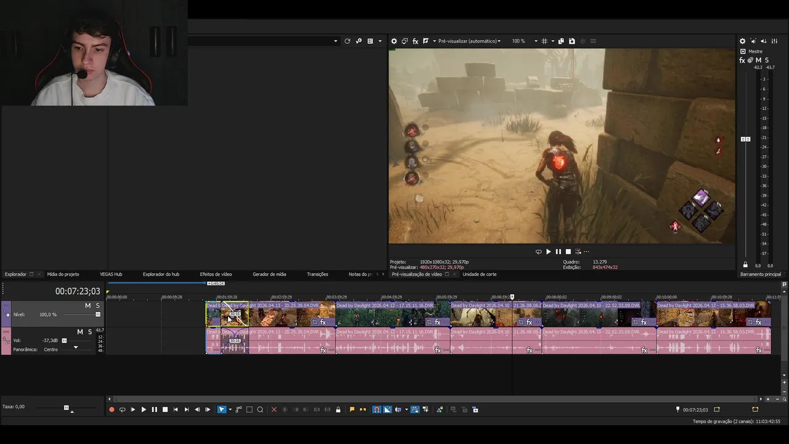This screenshot has height=444, width=789.
Task: Click the add track icon at toolbar end
Action: coord(475,409)
